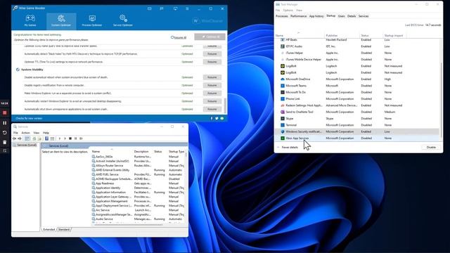The width and height of the screenshot is (450, 253).
Task: Resume the blue screen auto reboot setting
Action: [x=212, y=77]
